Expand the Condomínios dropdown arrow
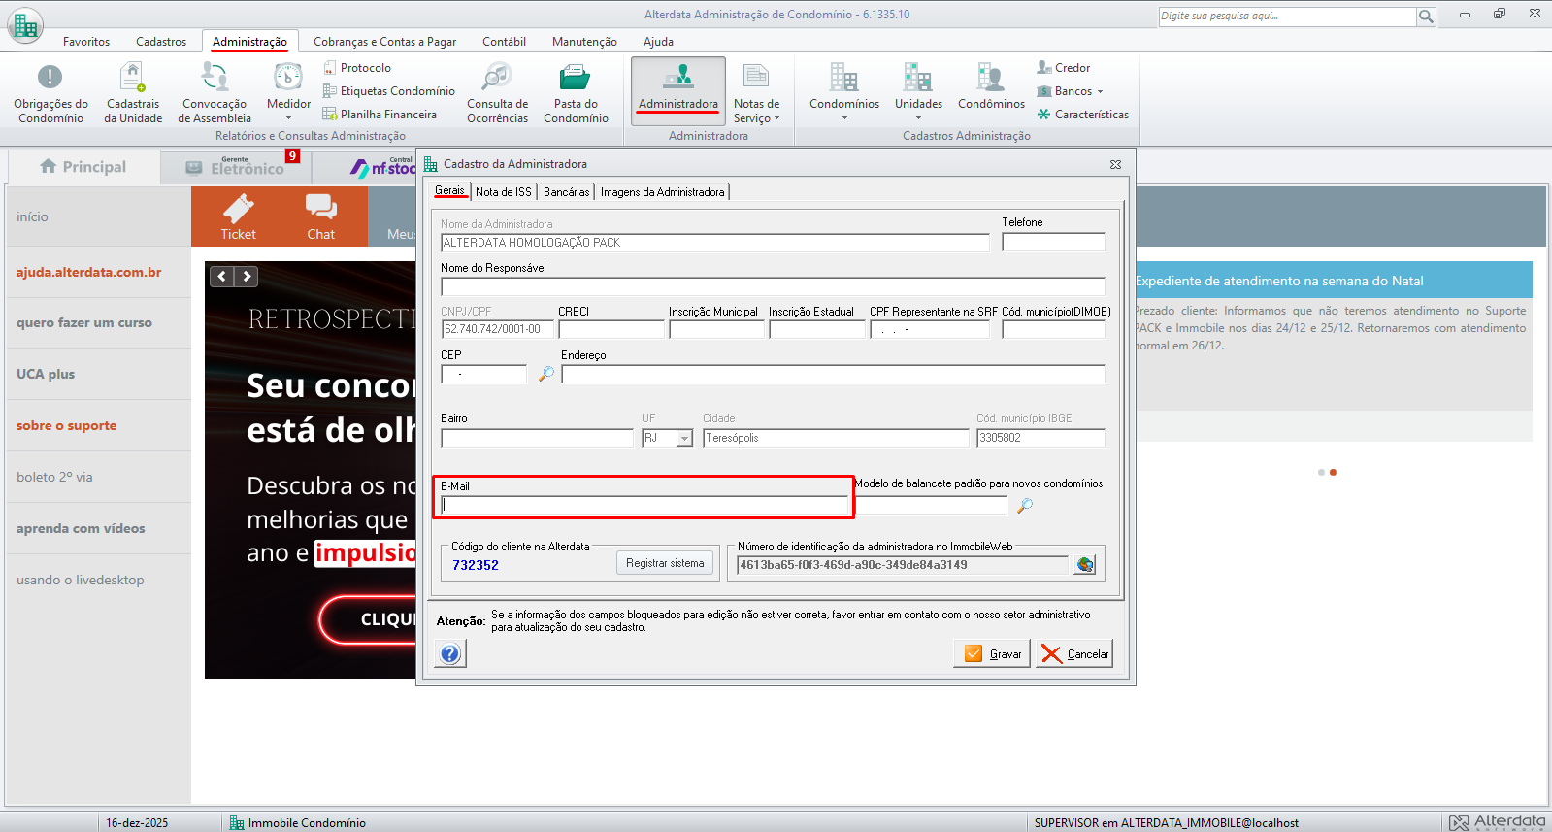The width and height of the screenshot is (1552, 832). tap(844, 118)
